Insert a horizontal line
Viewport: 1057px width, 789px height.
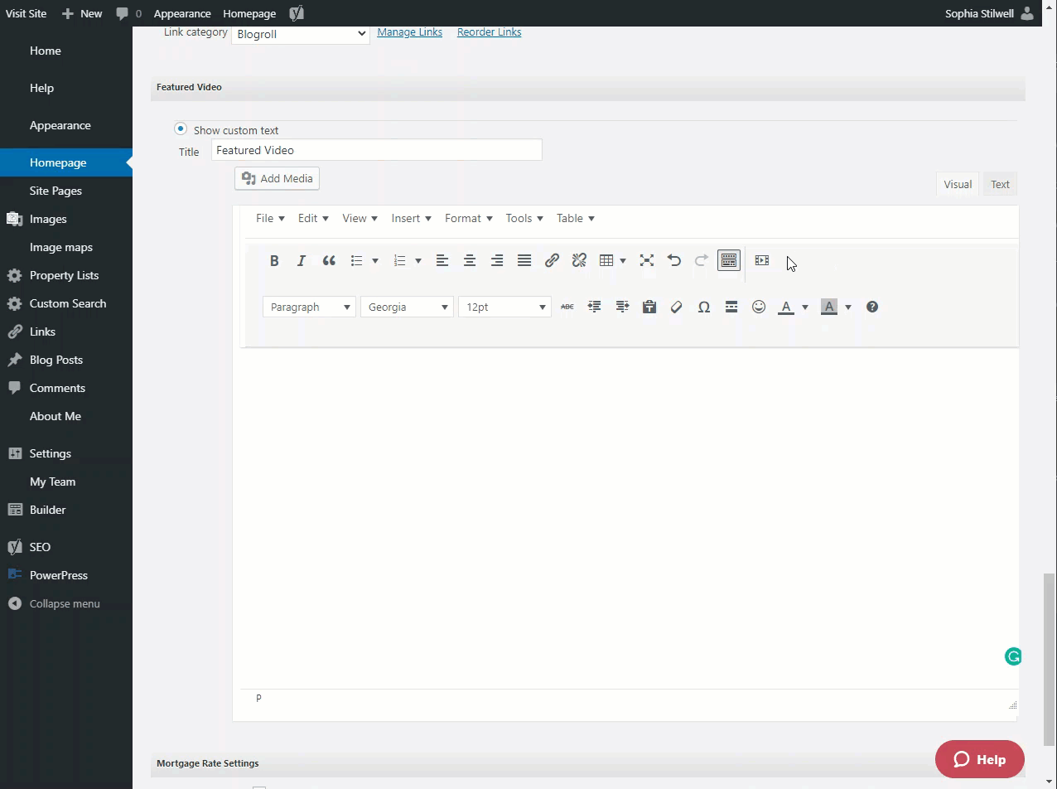pos(731,307)
